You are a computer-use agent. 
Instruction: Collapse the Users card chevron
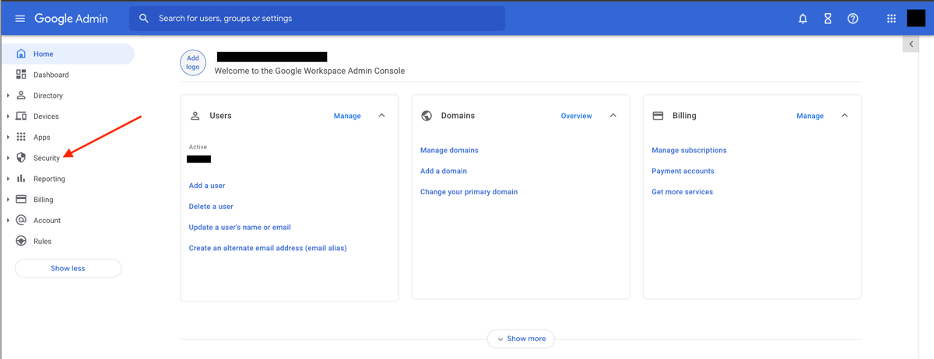381,116
